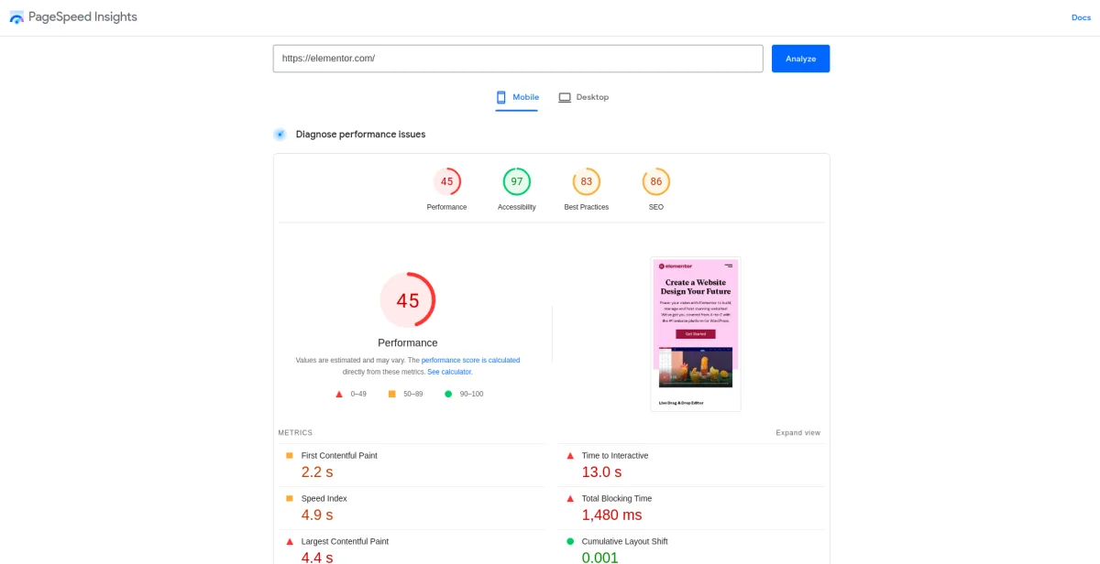1100x564 pixels.
Task: Click the Largest Contentful Paint value 4.4 s
Action: click(317, 558)
